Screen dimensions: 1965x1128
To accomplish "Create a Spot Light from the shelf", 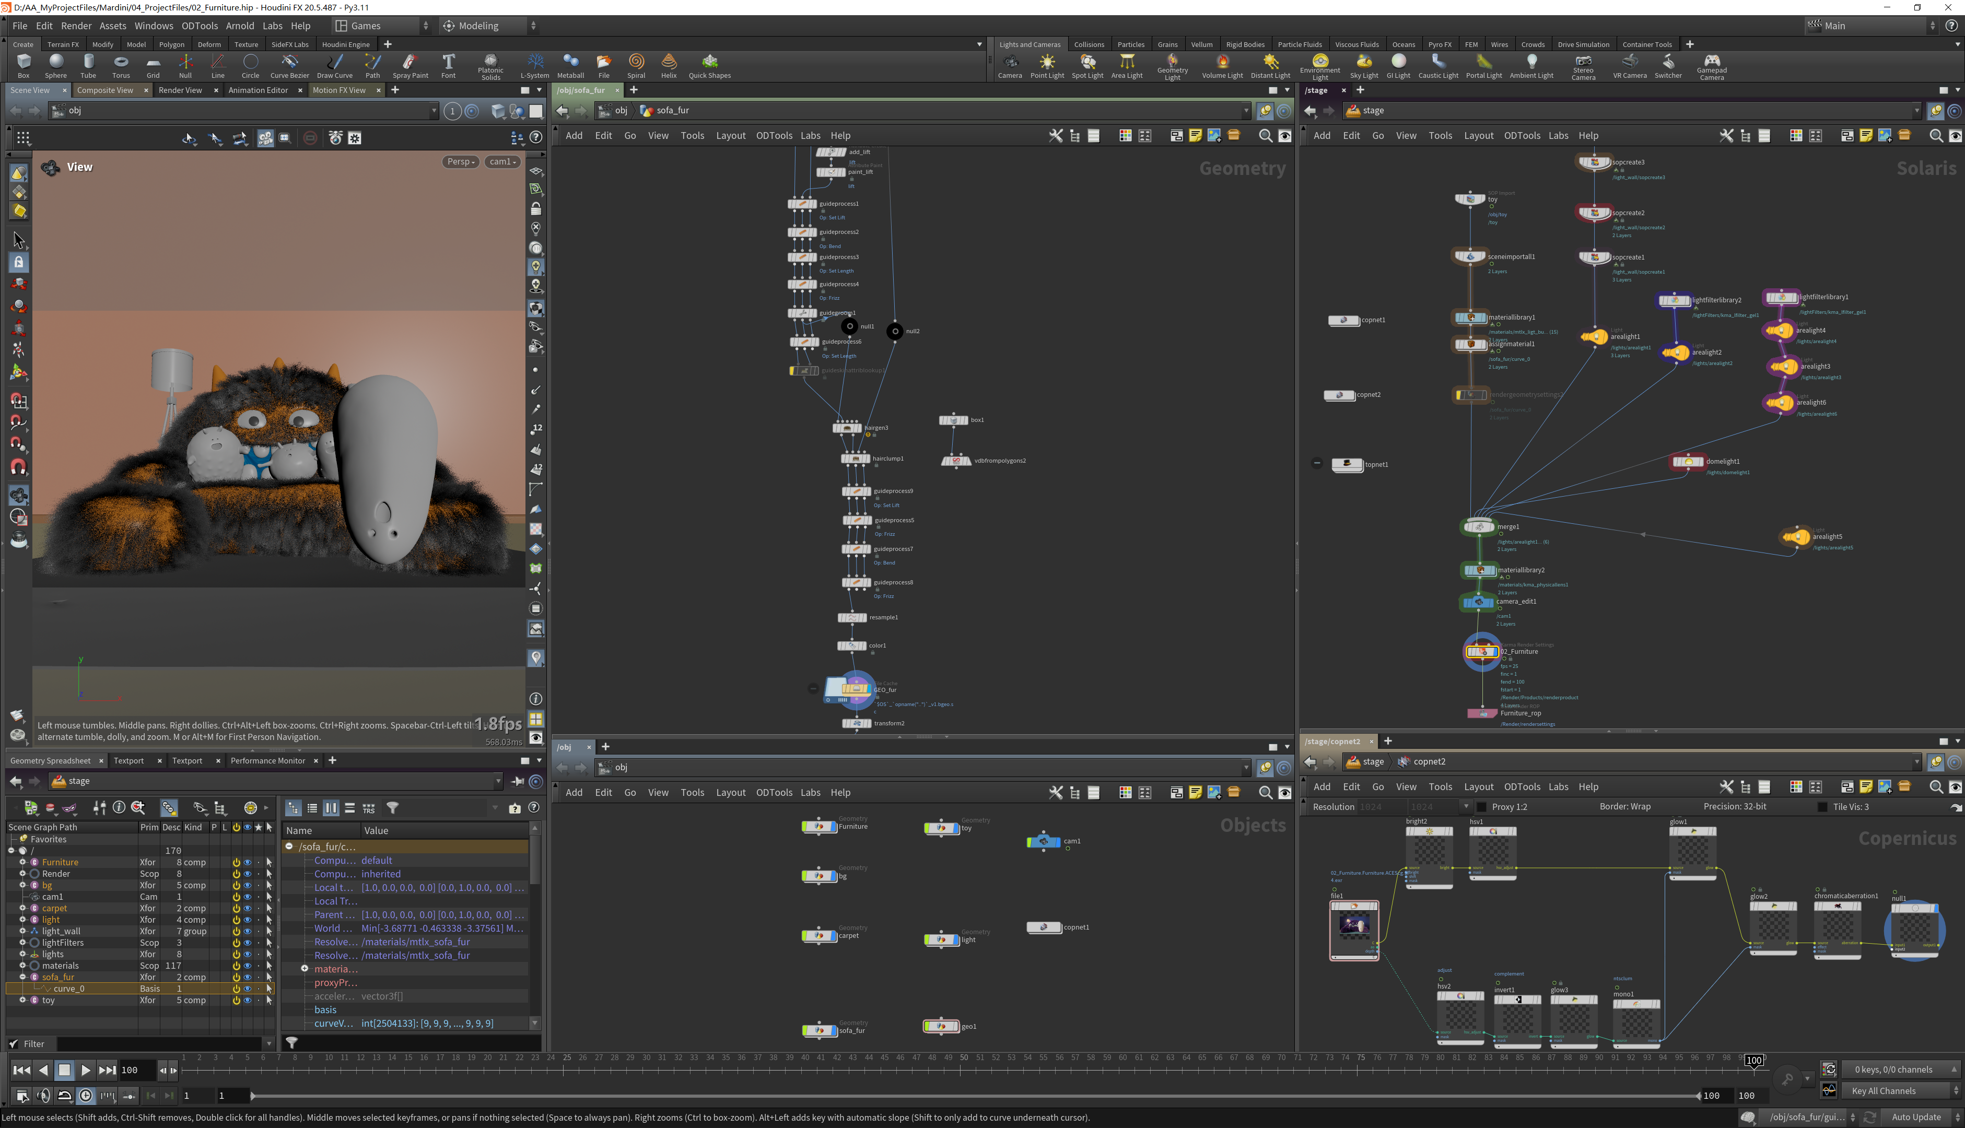I will 1087,66.
